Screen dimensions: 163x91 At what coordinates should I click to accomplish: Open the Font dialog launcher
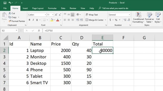(61, 25)
